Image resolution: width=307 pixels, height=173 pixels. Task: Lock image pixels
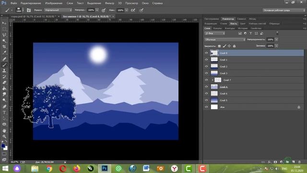point(224,46)
